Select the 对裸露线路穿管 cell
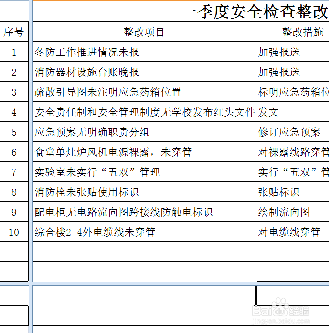 292,152
